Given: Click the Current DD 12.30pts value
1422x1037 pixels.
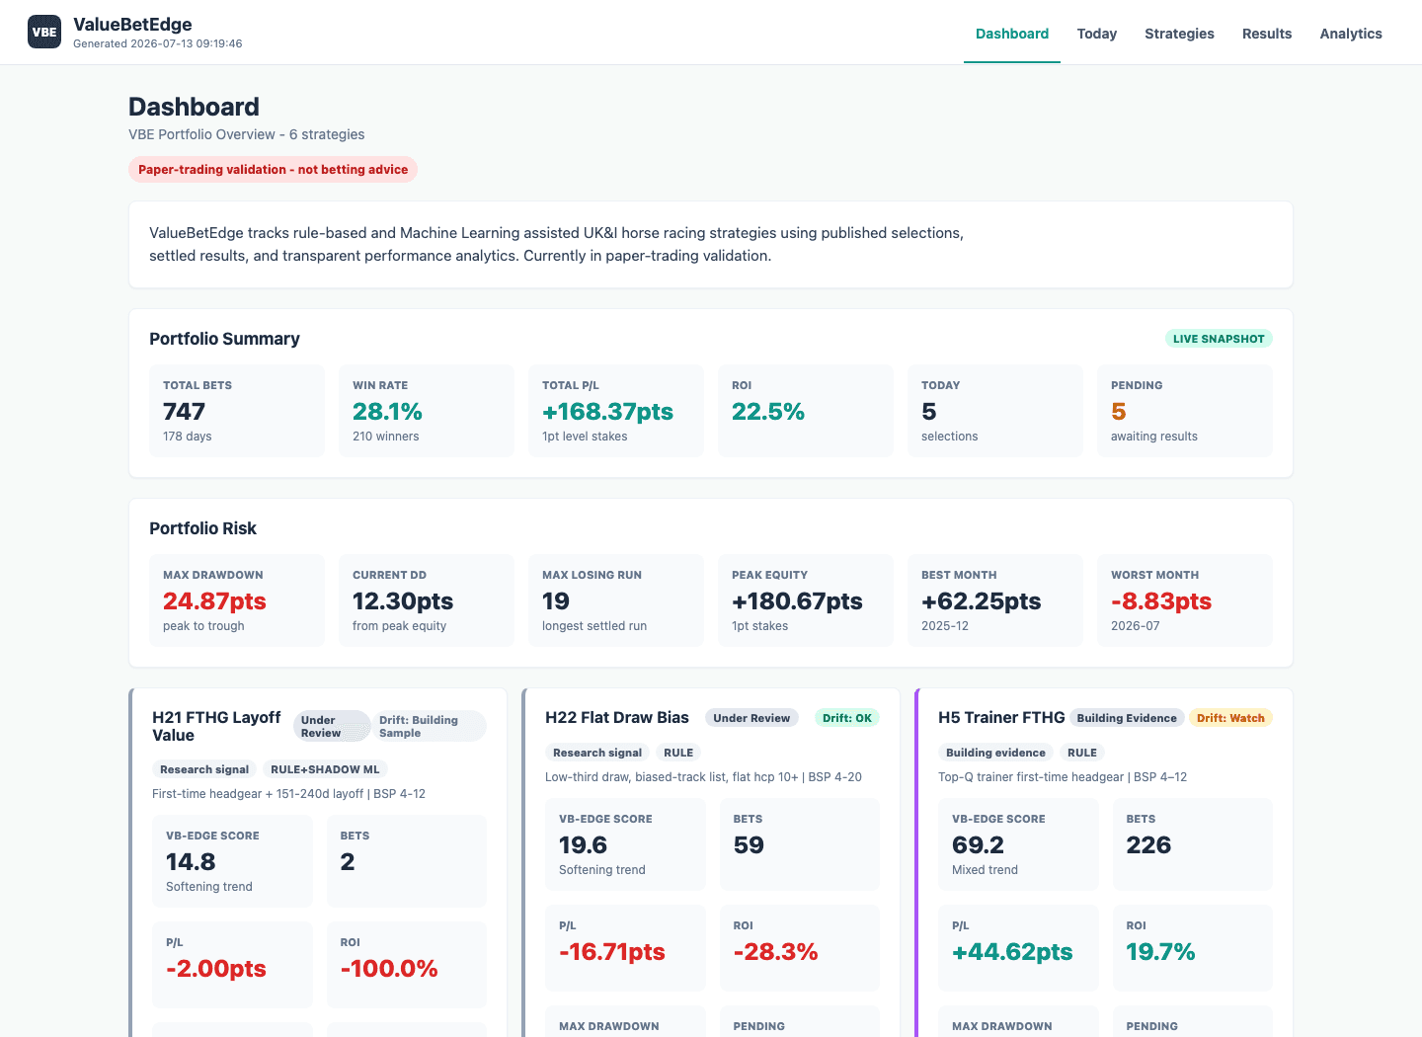Looking at the screenshot, I should click(x=403, y=601).
